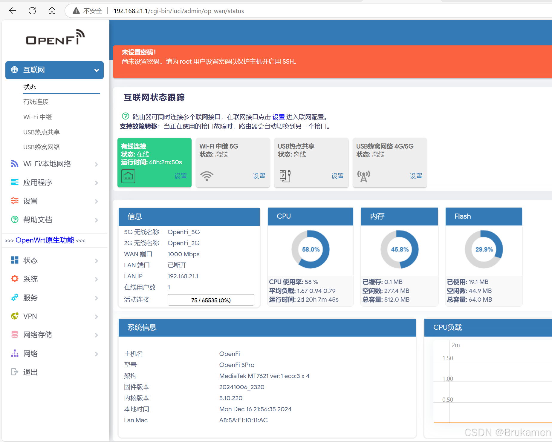This screenshot has height=442, width=552.
Task: Collapse the 互联网 menu chevron
Action: (x=97, y=70)
